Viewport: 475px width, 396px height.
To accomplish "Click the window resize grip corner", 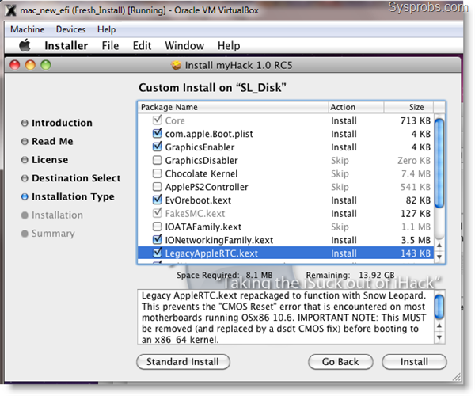I will click(457, 377).
